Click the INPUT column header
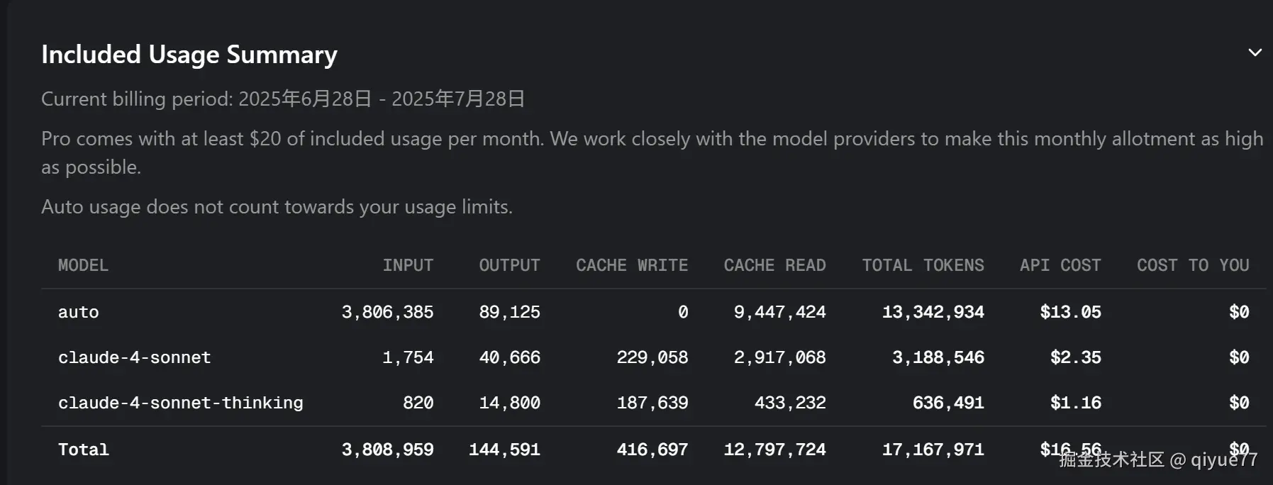 coord(408,265)
